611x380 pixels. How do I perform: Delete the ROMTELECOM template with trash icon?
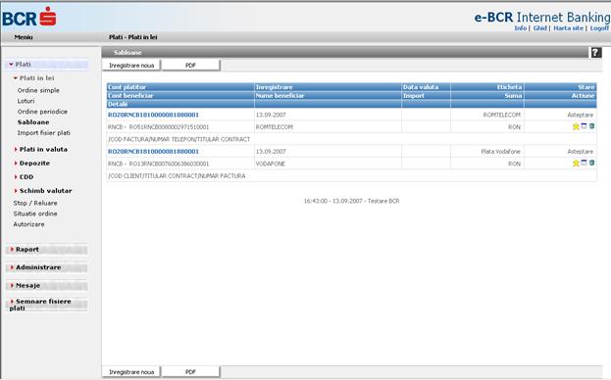591,126
